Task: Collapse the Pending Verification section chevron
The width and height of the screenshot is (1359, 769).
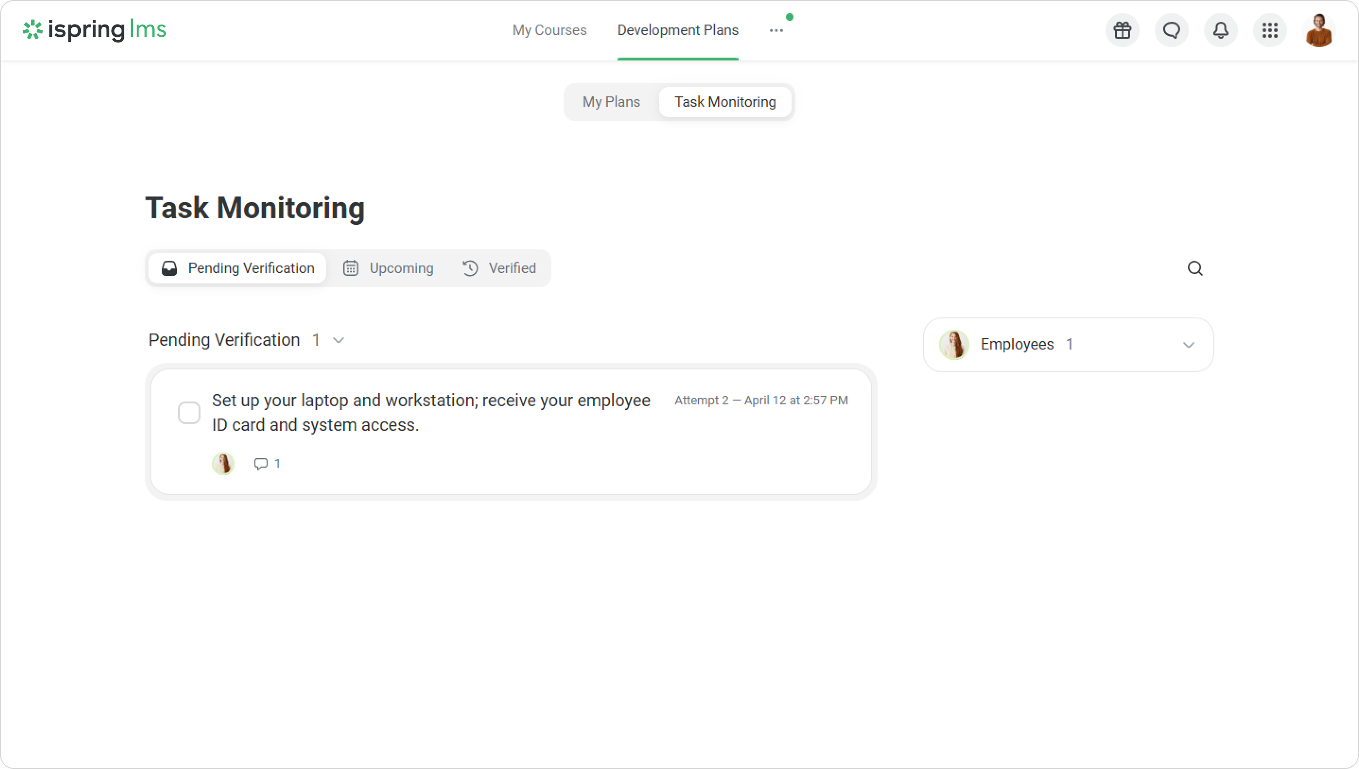Action: pos(339,340)
